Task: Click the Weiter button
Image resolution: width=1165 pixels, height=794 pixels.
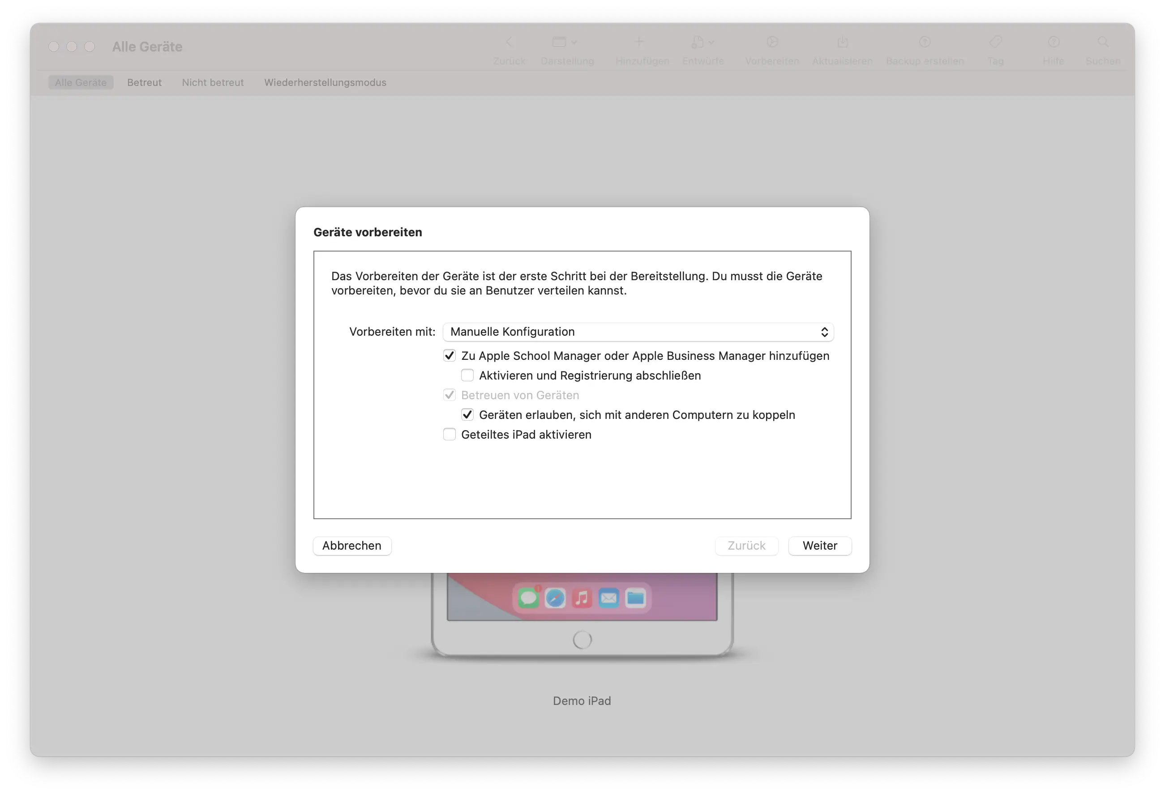Action: [x=820, y=546]
